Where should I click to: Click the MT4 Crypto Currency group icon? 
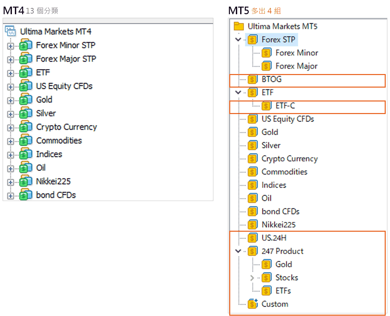click(x=26, y=127)
